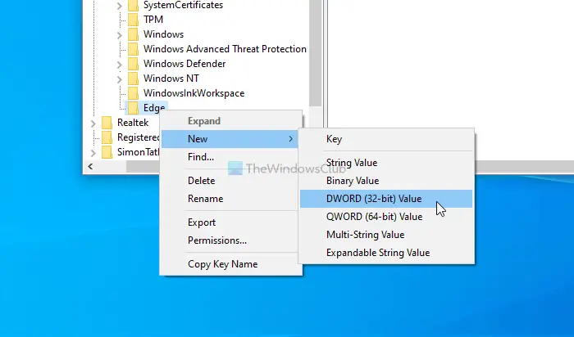
Task: Expand the SimonTat key chevron
Action: 93,153
